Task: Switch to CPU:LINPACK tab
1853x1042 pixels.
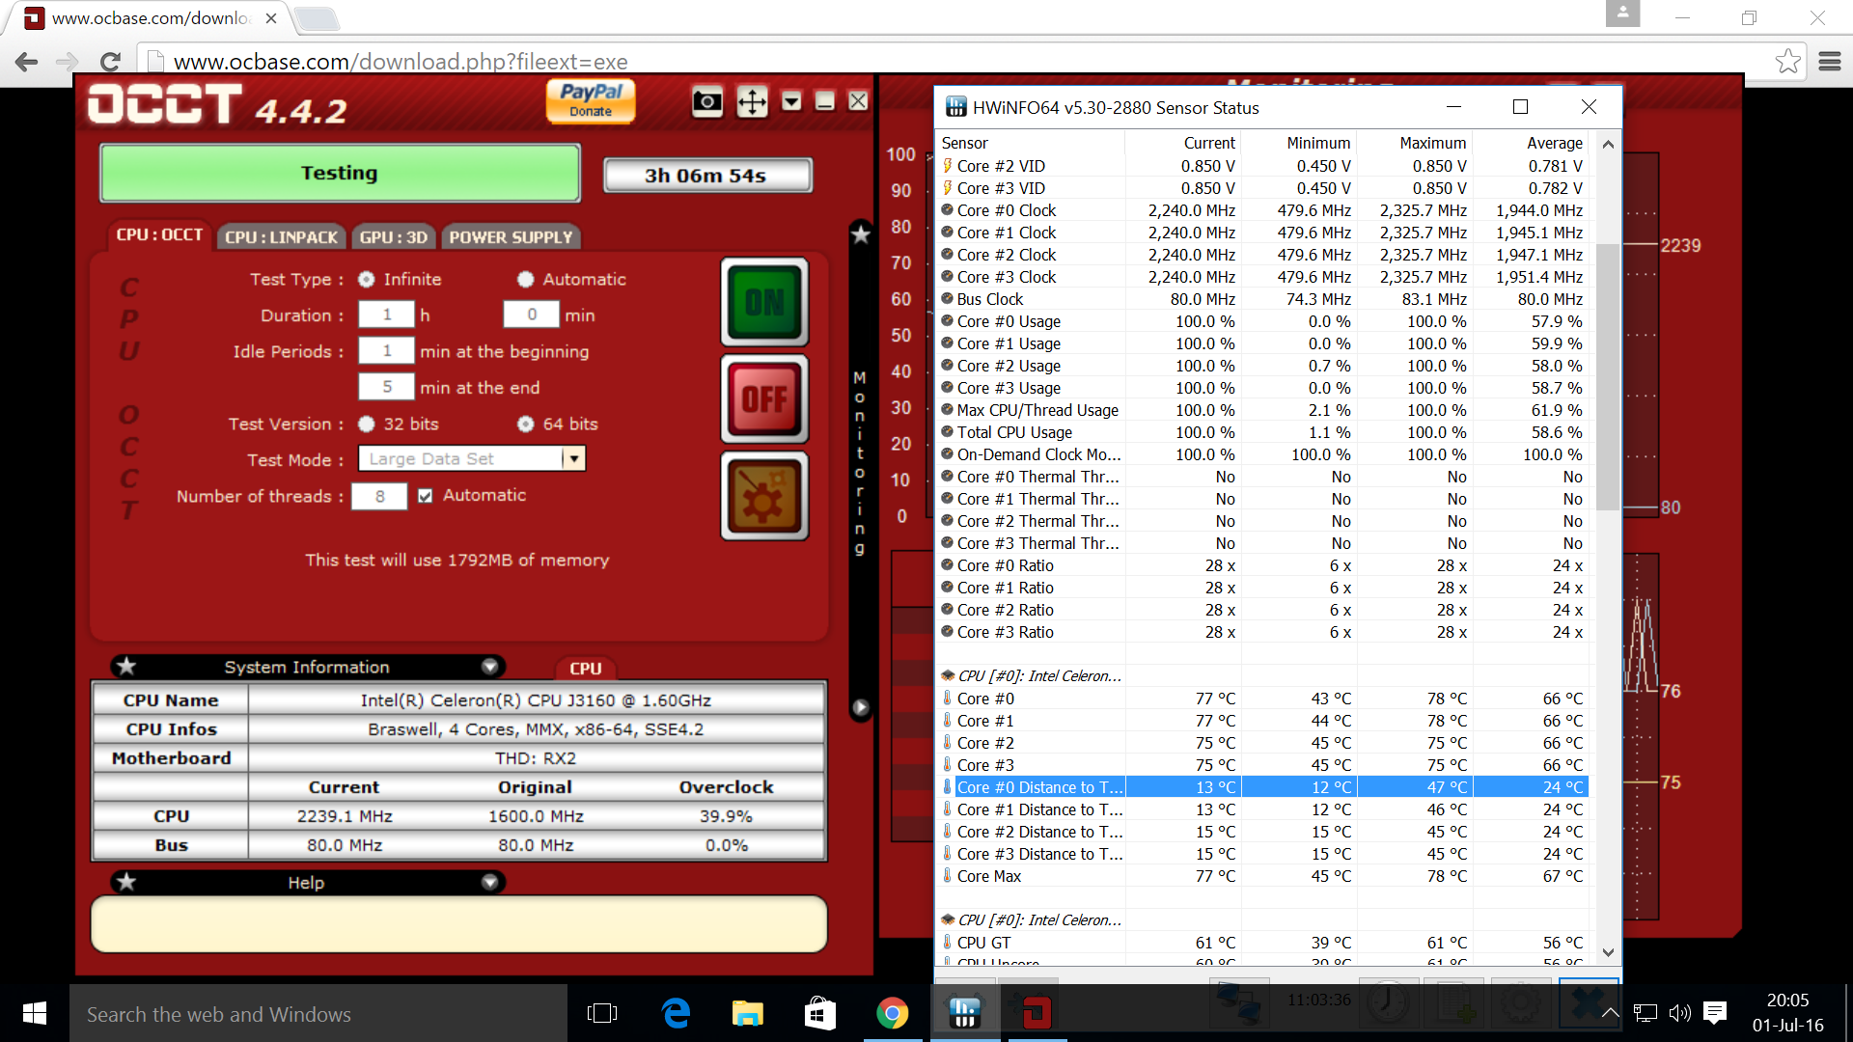Action: (282, 236)
